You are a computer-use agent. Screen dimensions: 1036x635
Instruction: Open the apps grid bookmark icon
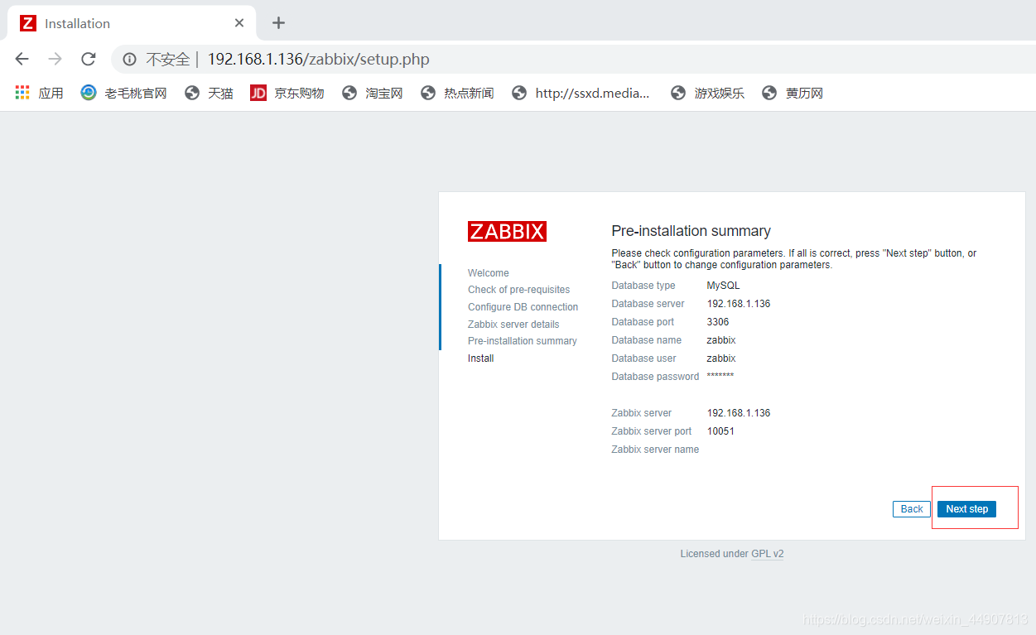coord(22,93)
